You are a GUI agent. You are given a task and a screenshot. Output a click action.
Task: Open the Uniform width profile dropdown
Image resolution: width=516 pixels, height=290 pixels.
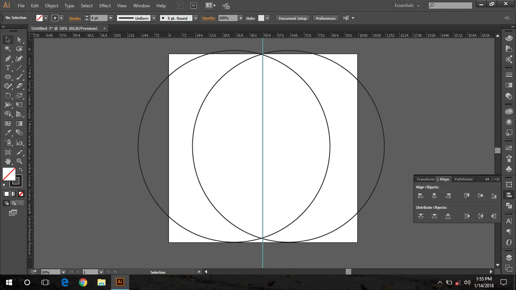[x=154, y=18]
